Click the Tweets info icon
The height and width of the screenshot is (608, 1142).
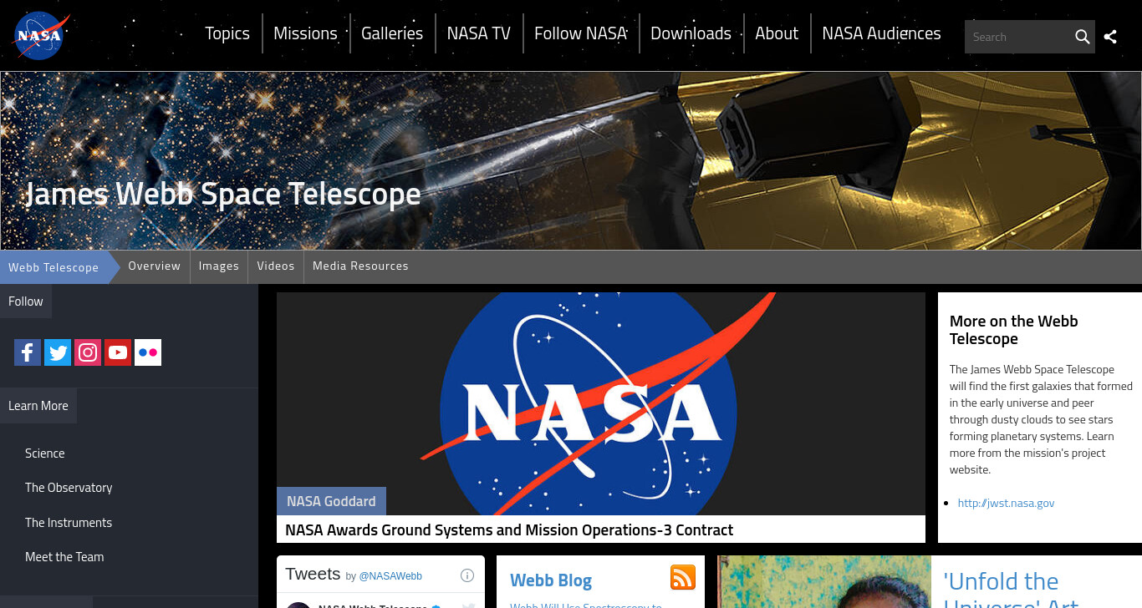(467, 575)
